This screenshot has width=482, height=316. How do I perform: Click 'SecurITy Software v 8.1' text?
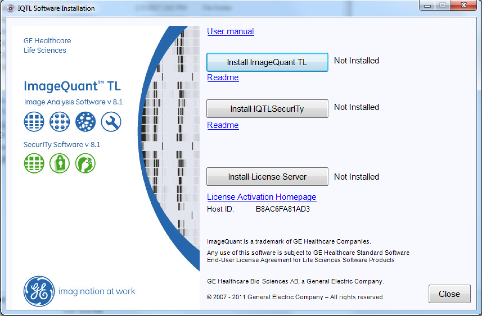[x=62, y=145]
